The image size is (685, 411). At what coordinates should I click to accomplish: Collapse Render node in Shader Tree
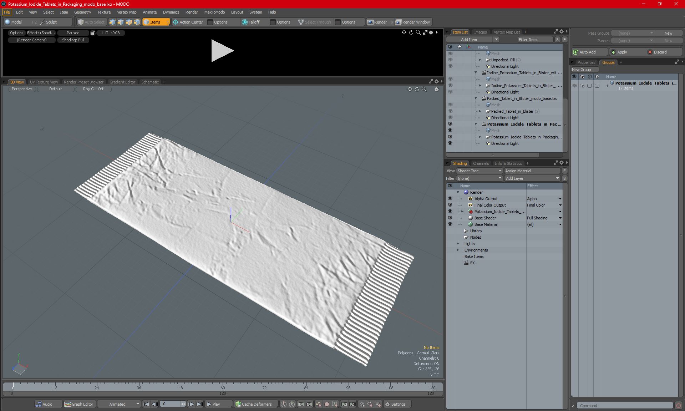458,192
